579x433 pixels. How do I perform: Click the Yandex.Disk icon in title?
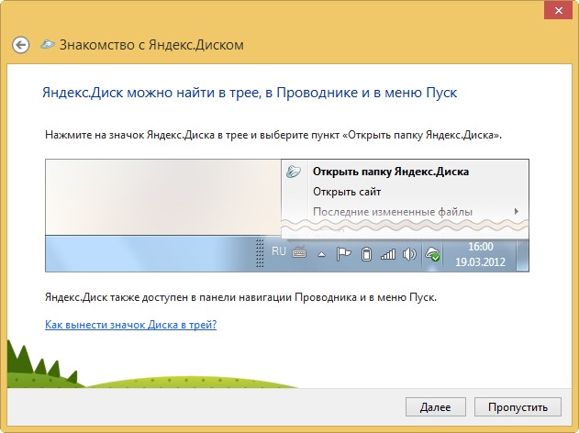tap(48, 44)
